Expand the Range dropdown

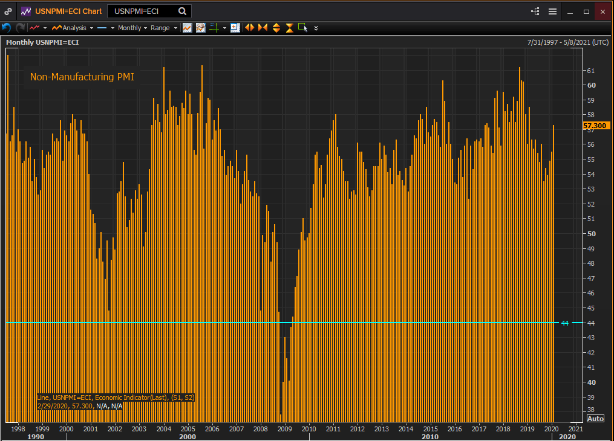pos(163,28)
